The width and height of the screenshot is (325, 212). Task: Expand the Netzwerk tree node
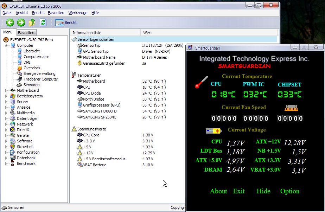[6, 124]
